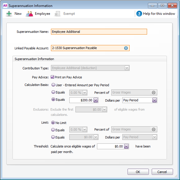Expand the Pay Period dropdown for Calculation Basis
180x180 pixels.
[154, 100]
